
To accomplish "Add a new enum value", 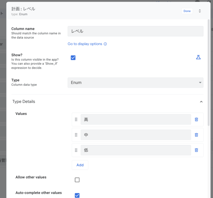I will coord(80,165).
